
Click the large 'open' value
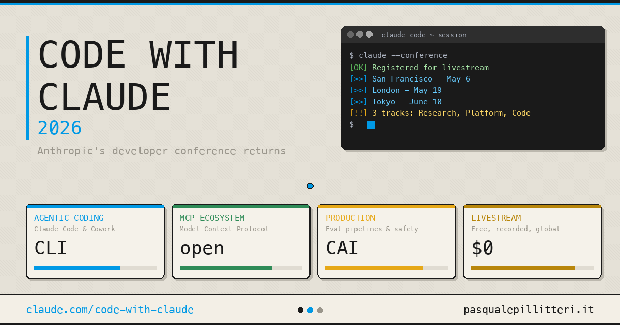tap(202, 249)
